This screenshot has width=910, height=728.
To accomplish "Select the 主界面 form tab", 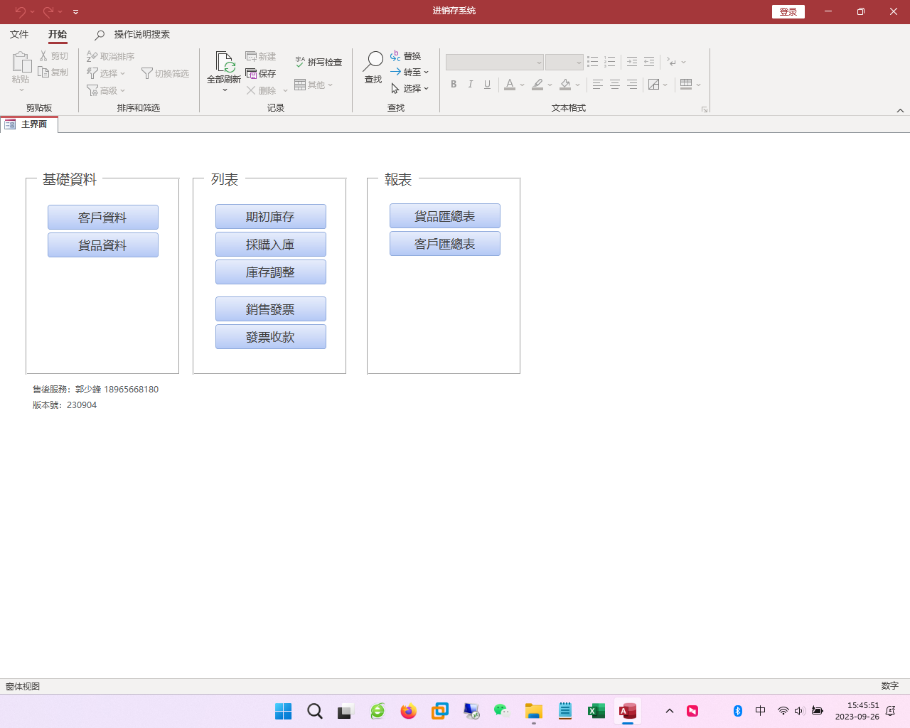I will click(29, 124).
